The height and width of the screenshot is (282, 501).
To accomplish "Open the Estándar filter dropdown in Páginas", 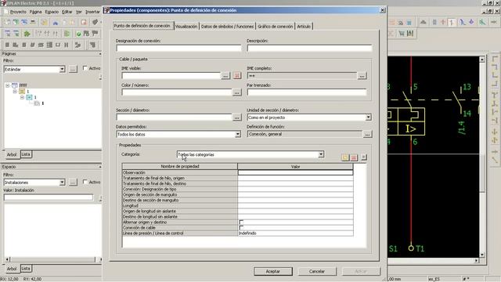I will coord(62,69).
